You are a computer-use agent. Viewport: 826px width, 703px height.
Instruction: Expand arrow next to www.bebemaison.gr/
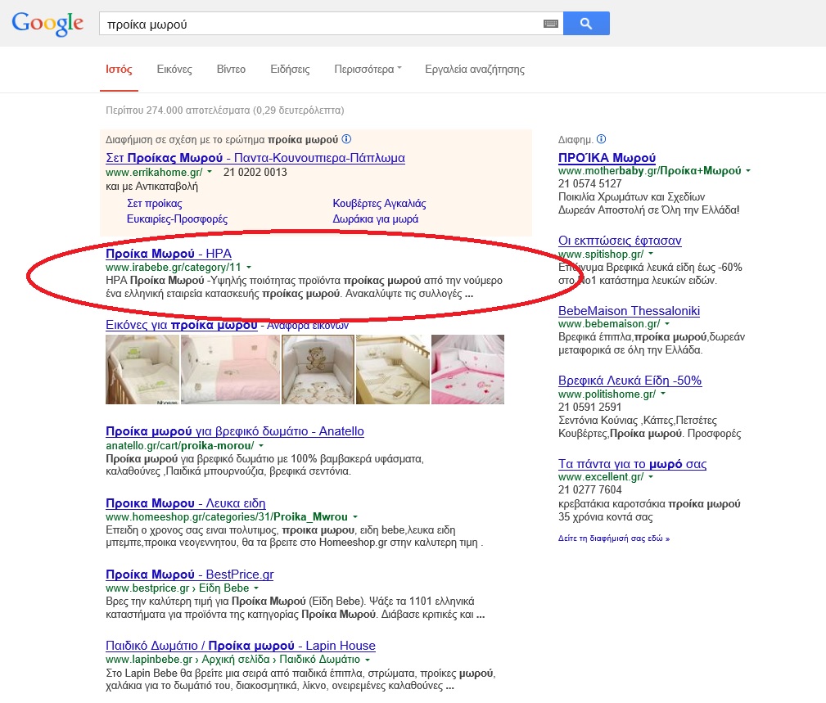coord(667,324)
